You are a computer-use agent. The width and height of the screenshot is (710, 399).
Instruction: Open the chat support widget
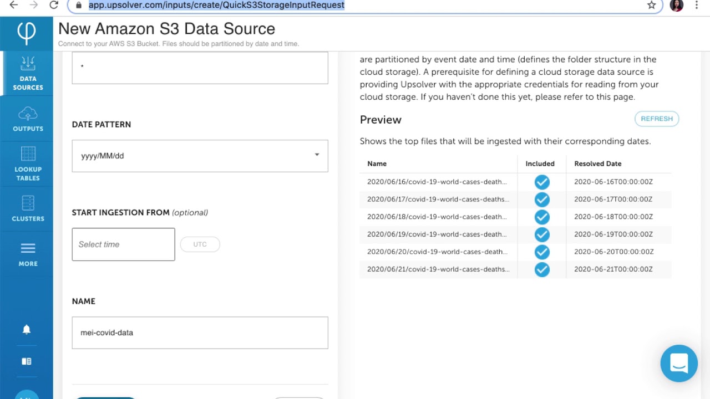[679, 364]
